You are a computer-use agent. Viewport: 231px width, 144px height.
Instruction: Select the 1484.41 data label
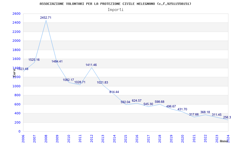pyautogui.click(x=57, y=61)
